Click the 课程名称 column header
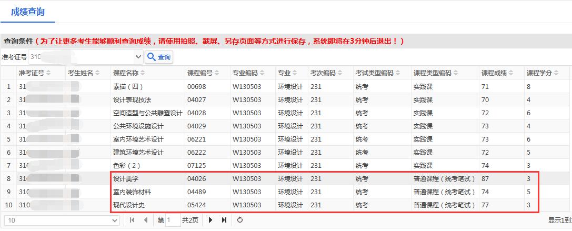The width and height of the screenshot is (572, 231). pyautogui.click(x=126, y=73)
